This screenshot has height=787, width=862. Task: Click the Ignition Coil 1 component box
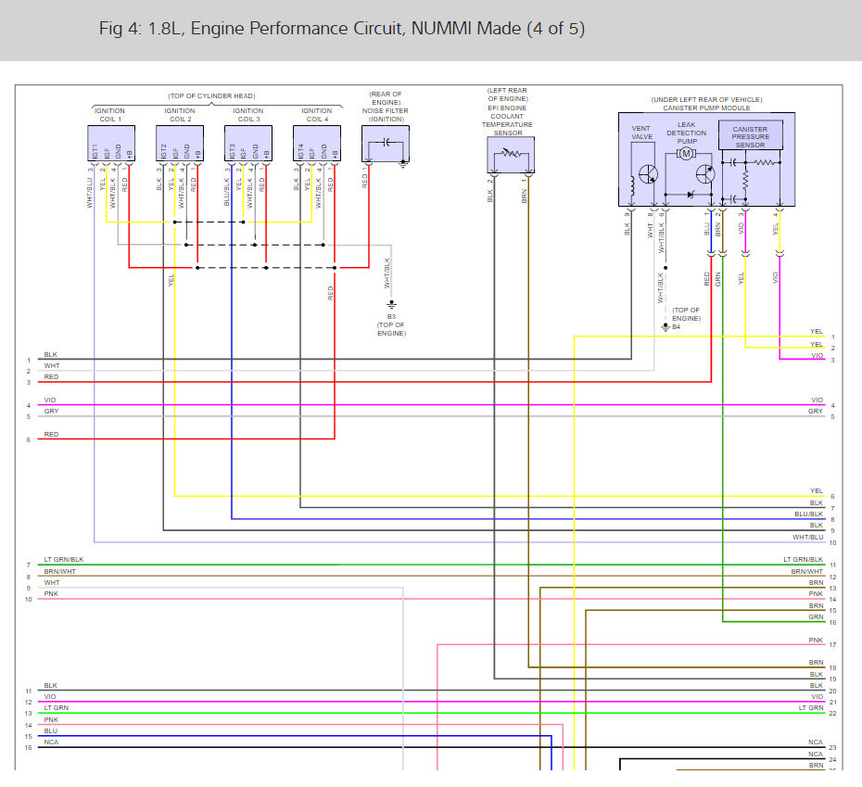111,144
